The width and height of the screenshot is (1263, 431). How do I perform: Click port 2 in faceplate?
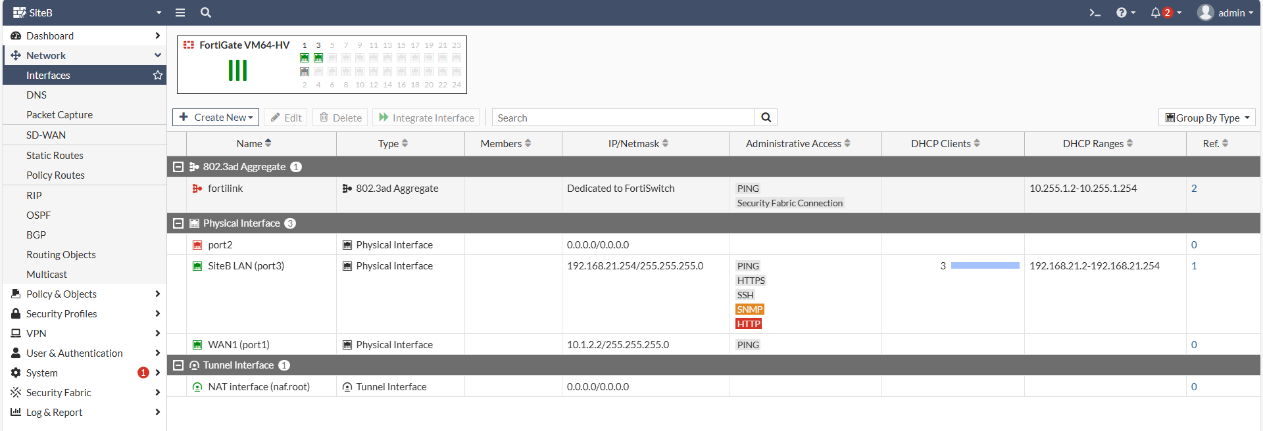pos(305,72)
